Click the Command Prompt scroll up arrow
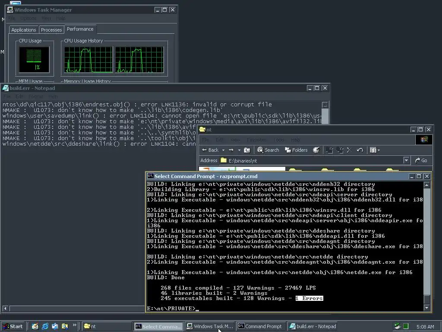442x332 pixels. pyautogui.click(x=427, y=185)
